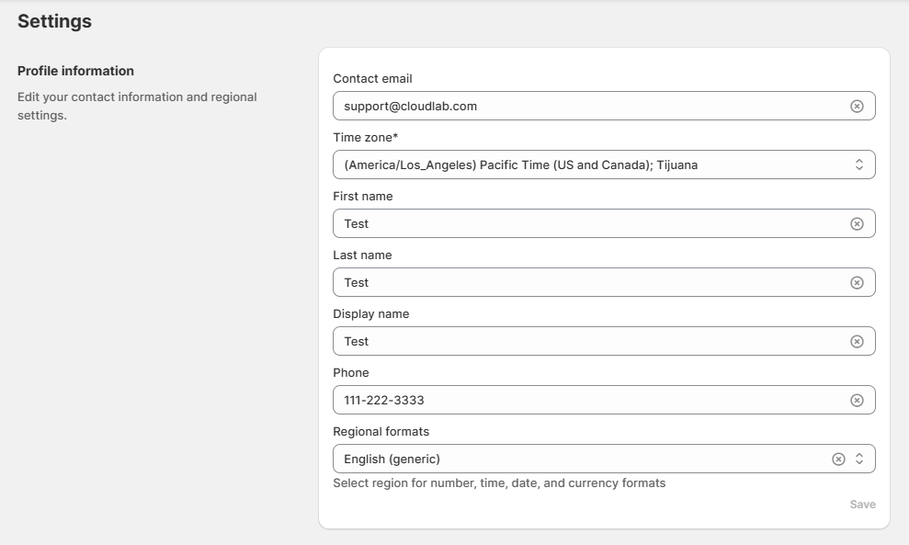
Task: Focus the Phone input showing 111-222-3333
Action: 588,400
